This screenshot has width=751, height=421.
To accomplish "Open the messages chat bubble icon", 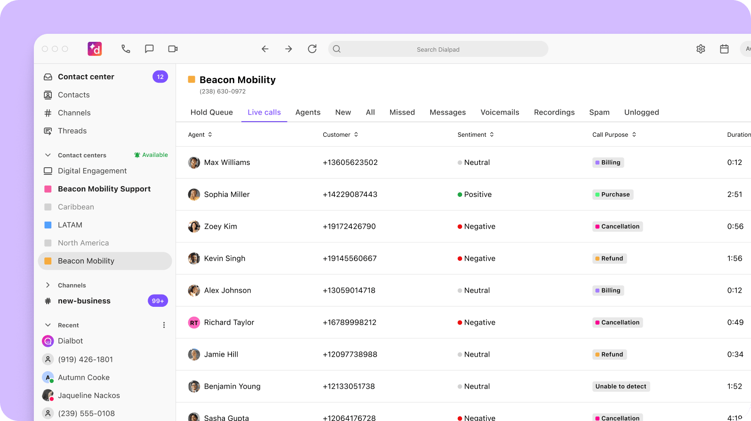I will pyautogui.click(x=149, y=49).
